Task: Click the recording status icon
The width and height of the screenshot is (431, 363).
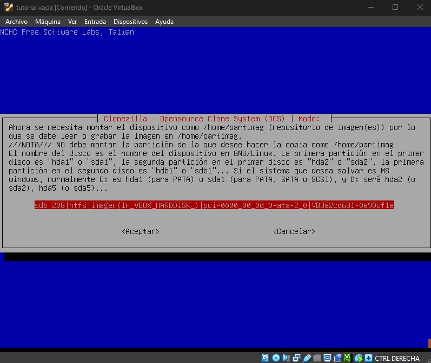Action: coord(337,358)
